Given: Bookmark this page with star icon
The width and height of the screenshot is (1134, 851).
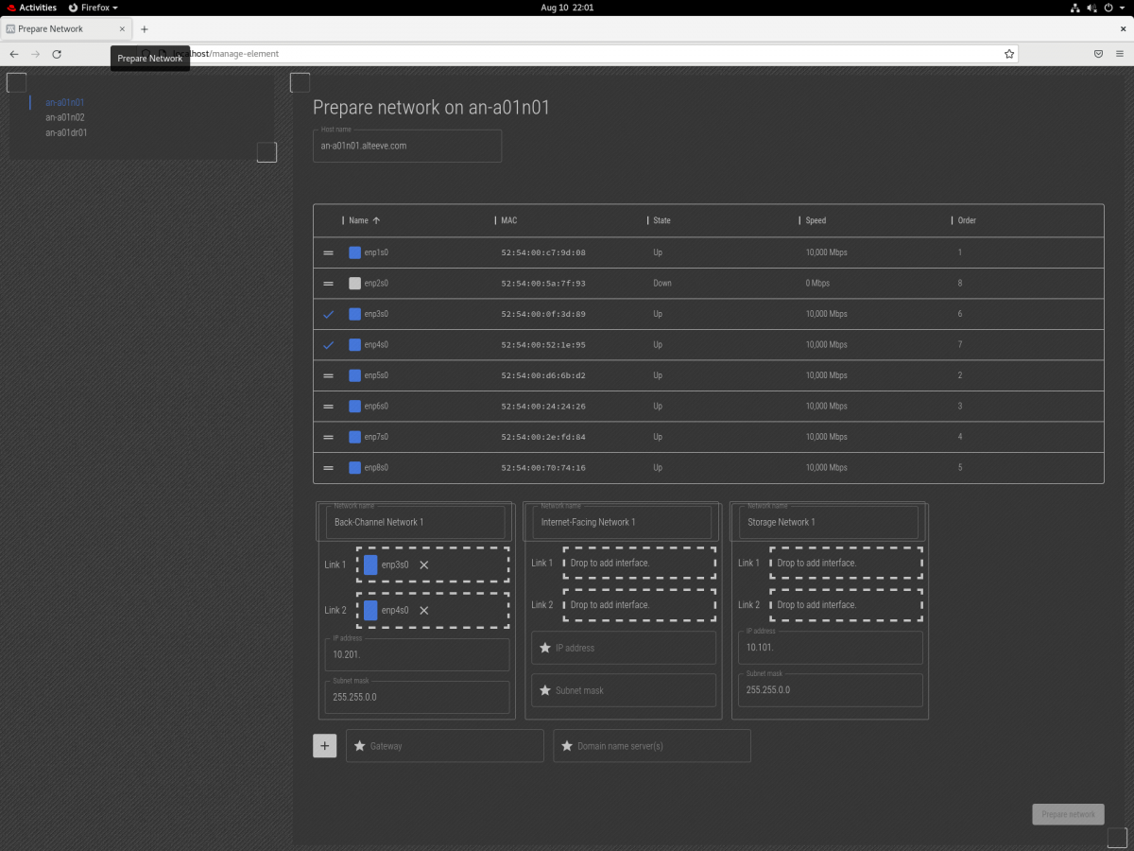Looking at the screenshot, I should [1008, 54].
